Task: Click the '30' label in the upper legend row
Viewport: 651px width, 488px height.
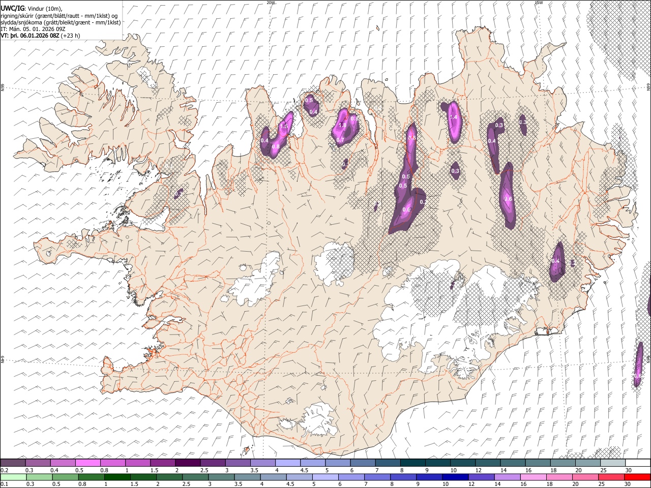Action: click(x=629, y=470)
